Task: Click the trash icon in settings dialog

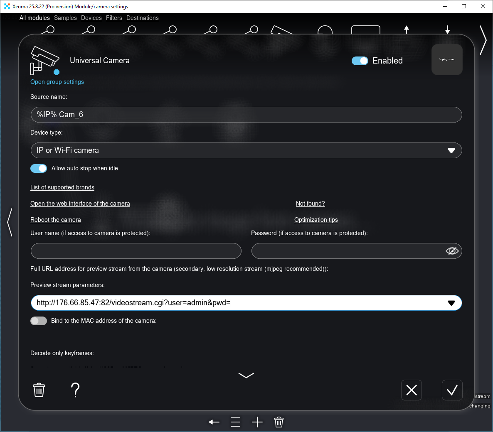Action: click(x=39, y=390)
